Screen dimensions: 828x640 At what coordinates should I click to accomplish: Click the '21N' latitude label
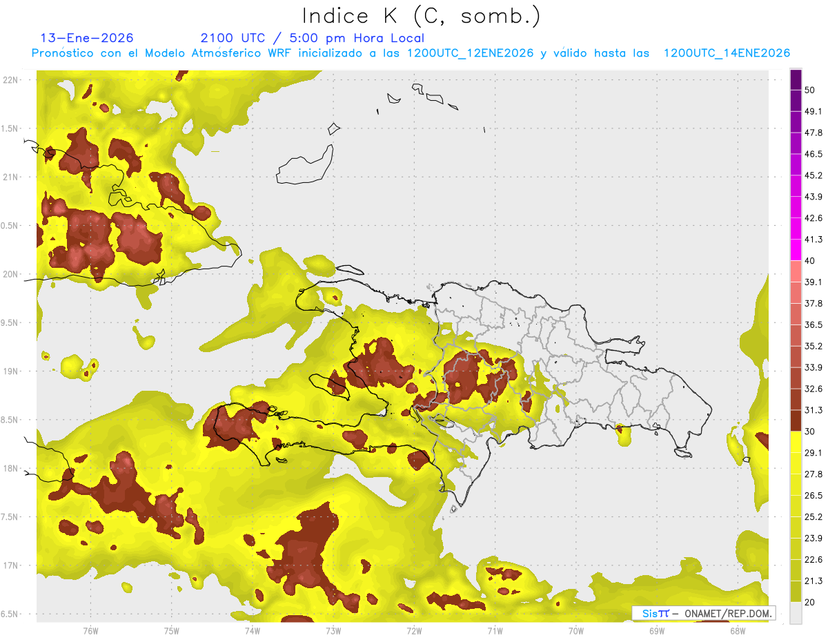[11, 177]
